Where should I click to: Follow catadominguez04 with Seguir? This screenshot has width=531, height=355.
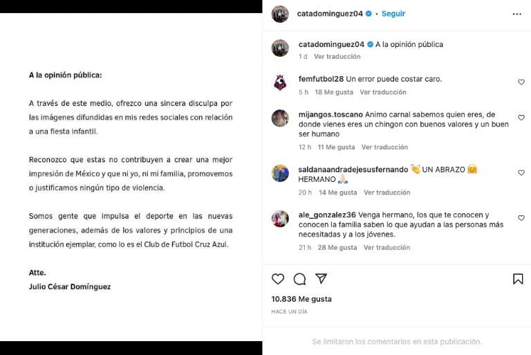[x=393, y=14]
